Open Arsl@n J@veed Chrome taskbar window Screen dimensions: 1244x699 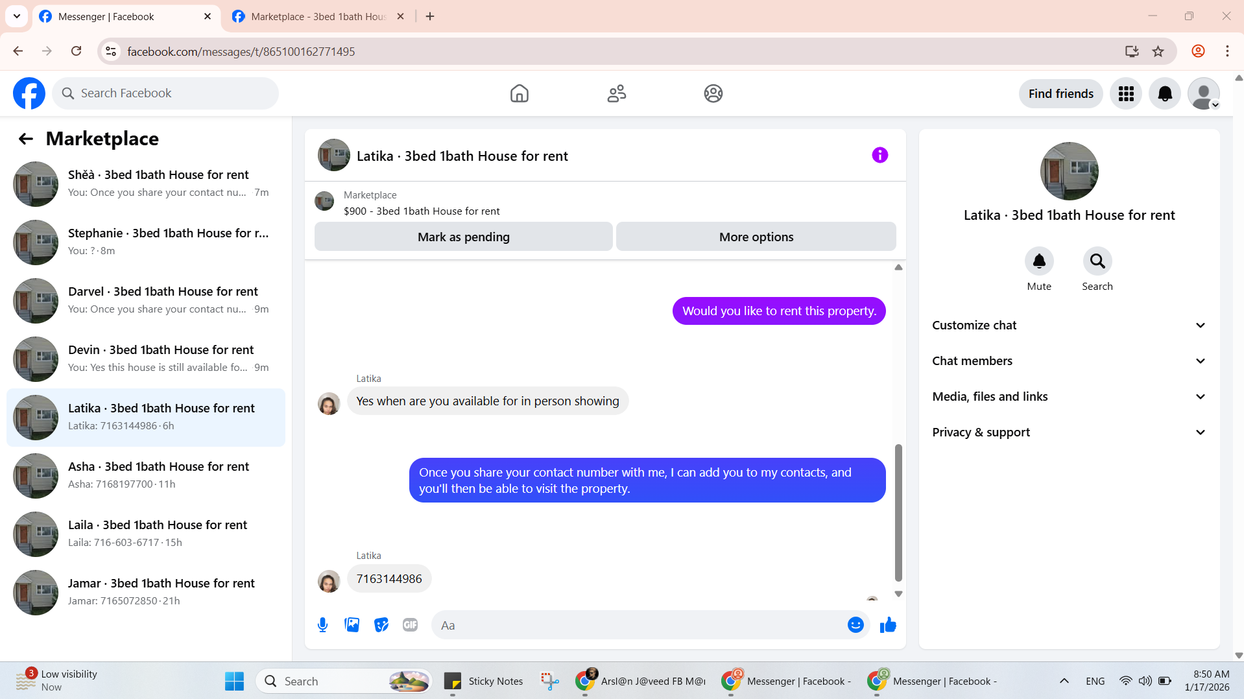click(641, 681)
